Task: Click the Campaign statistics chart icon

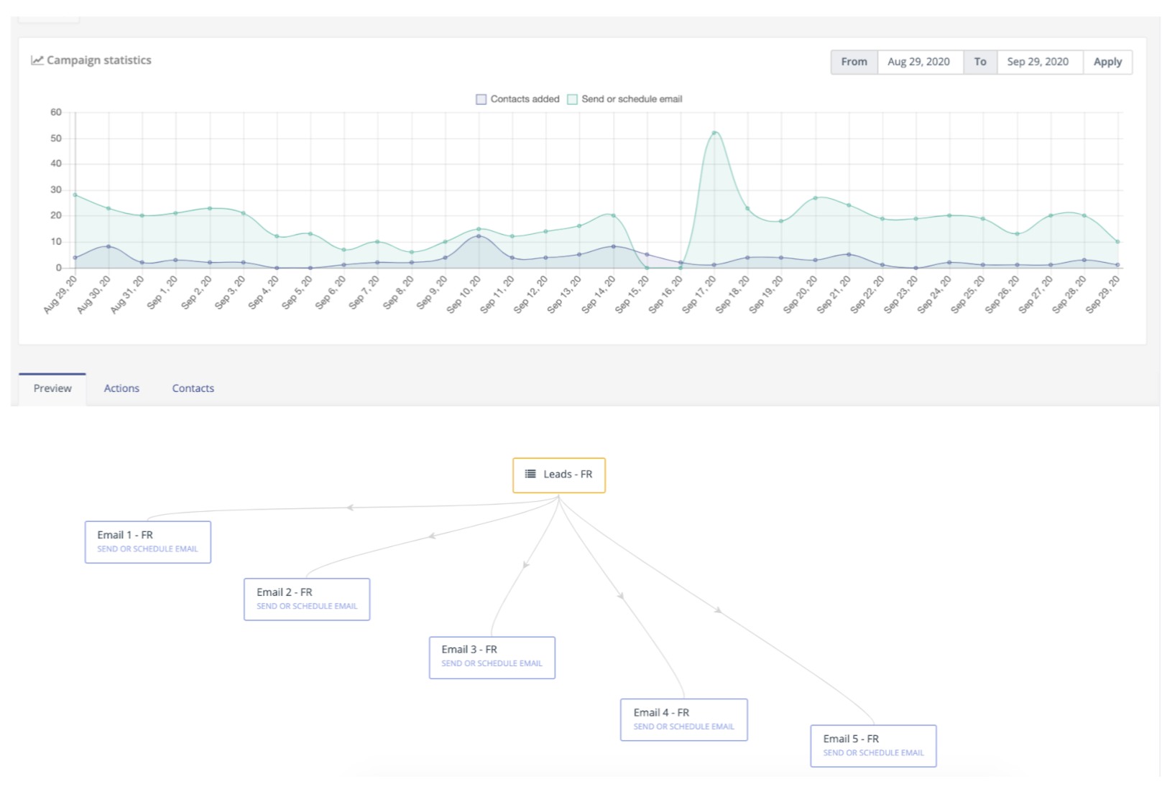Action: (37, 60)
